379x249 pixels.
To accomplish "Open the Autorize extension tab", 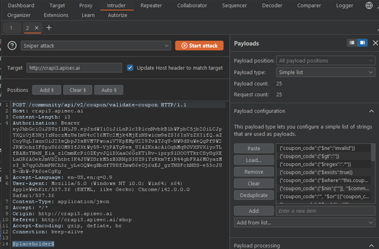I will pyautogui.click(x=117, y=15).
